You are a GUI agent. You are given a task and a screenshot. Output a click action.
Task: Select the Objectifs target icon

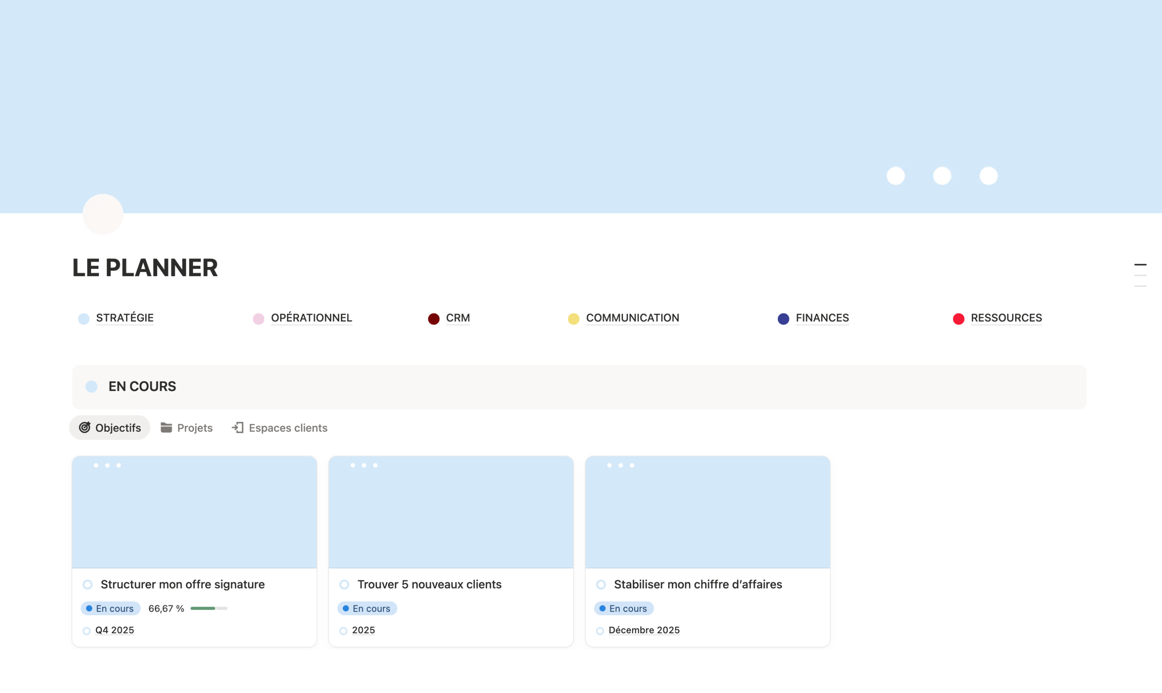pos(84,427)
